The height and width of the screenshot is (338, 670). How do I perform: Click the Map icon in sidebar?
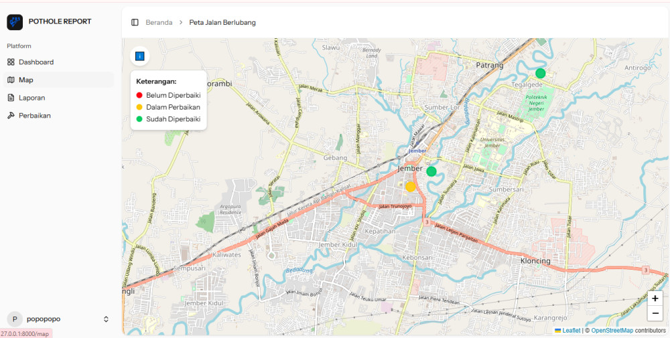tap(11, 80)
